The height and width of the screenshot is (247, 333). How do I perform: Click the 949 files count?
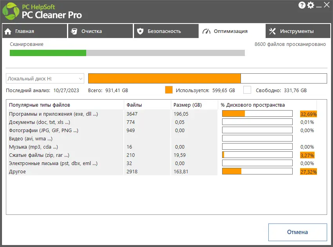click(x=130, y=130)
